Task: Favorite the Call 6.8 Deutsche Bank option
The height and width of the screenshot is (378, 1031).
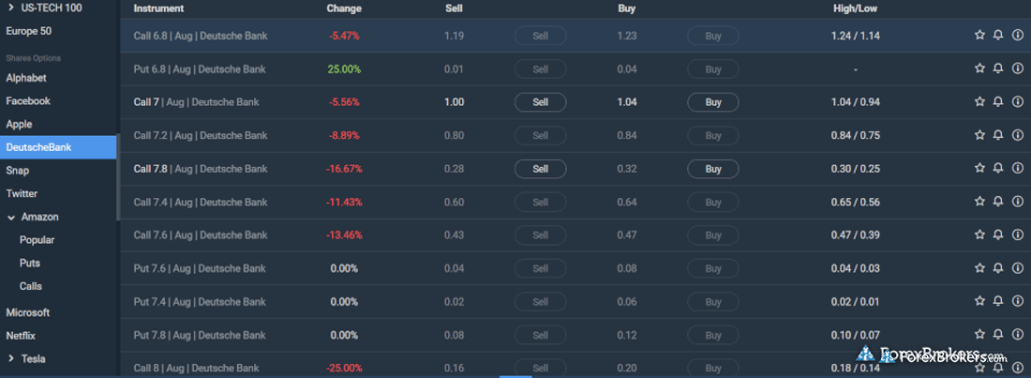Action: [x=979, y=36]
